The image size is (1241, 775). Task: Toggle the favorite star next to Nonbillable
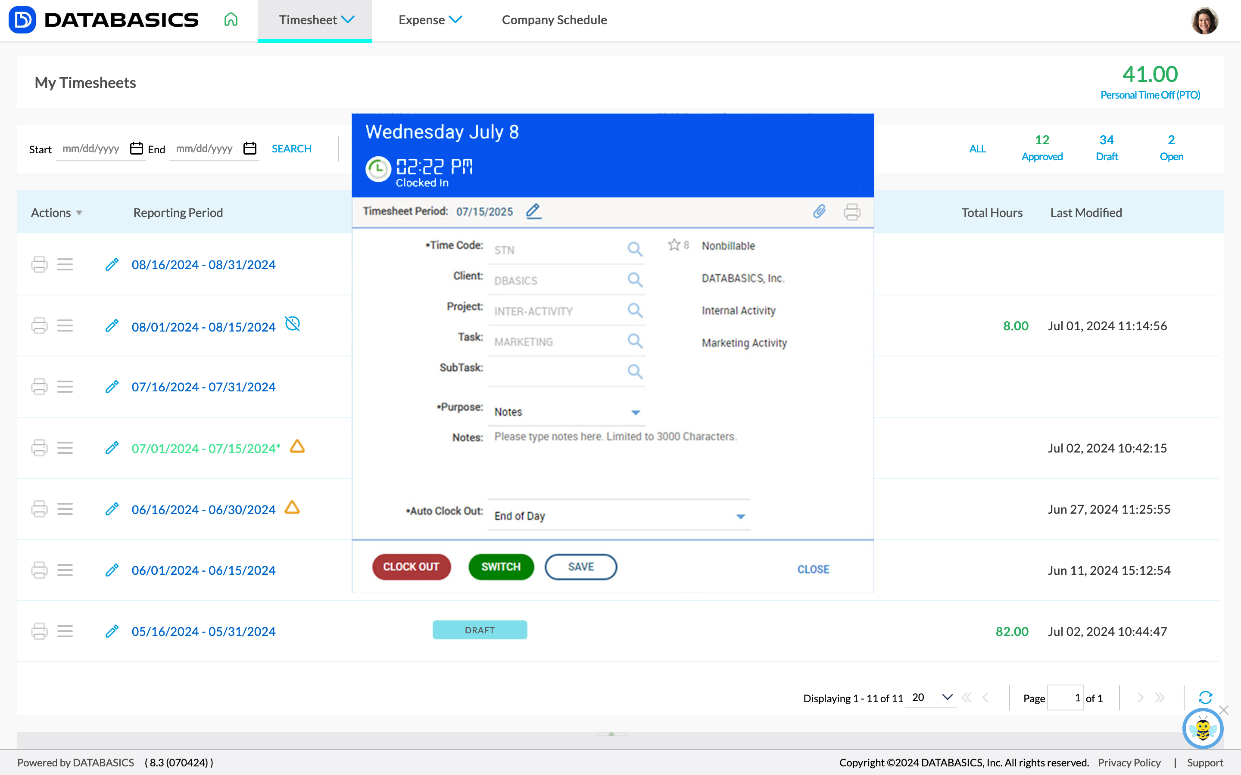(674, 245)
